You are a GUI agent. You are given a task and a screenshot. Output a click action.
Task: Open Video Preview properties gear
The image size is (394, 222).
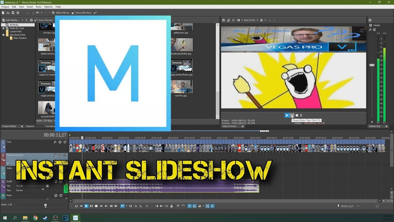pyautogui.click(x=223, y=20)
